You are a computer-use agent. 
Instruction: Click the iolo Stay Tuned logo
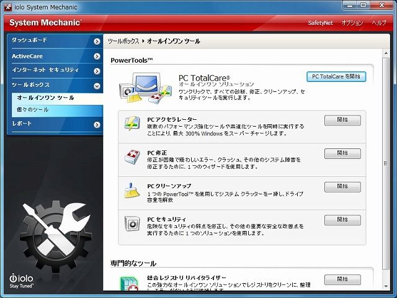(x=22, y=281)
